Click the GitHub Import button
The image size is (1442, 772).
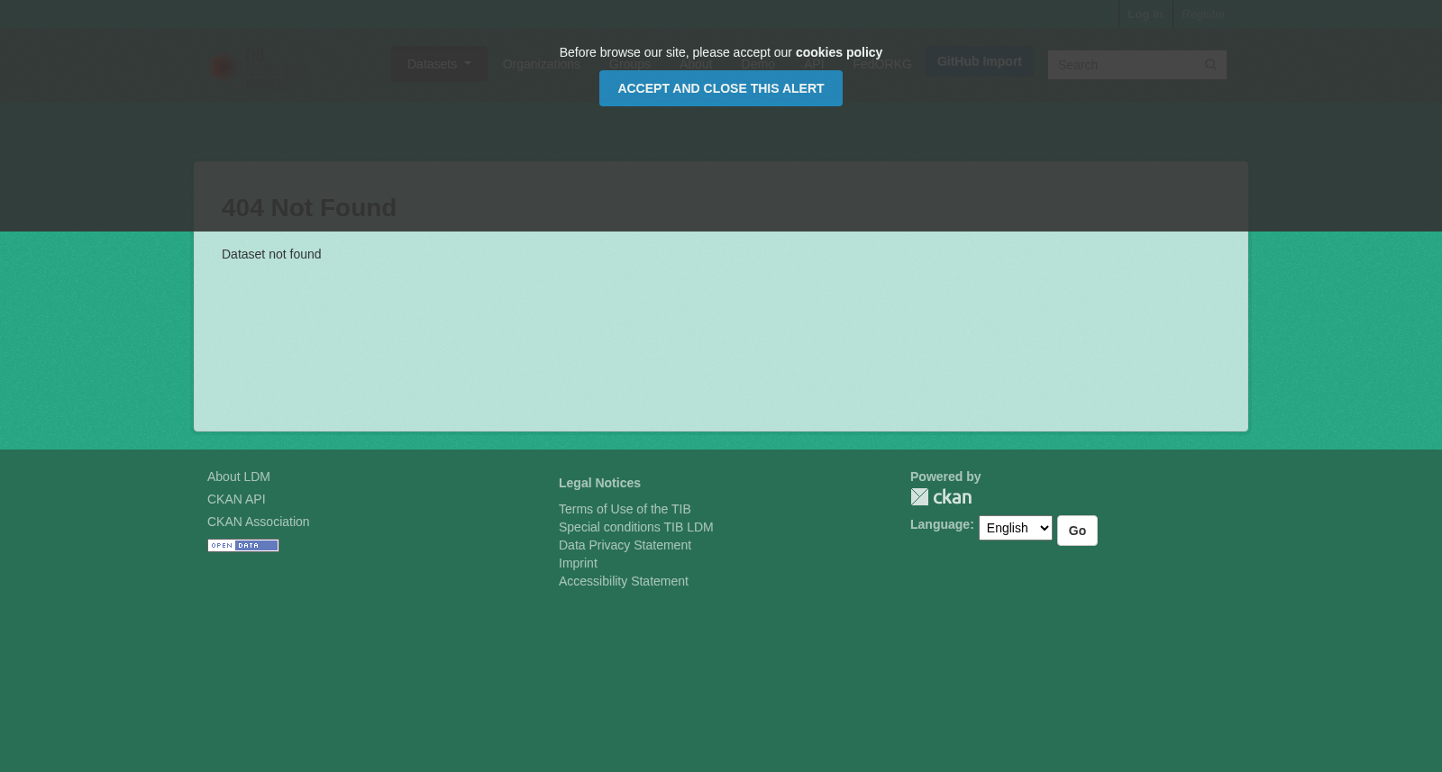coord(979,61)
